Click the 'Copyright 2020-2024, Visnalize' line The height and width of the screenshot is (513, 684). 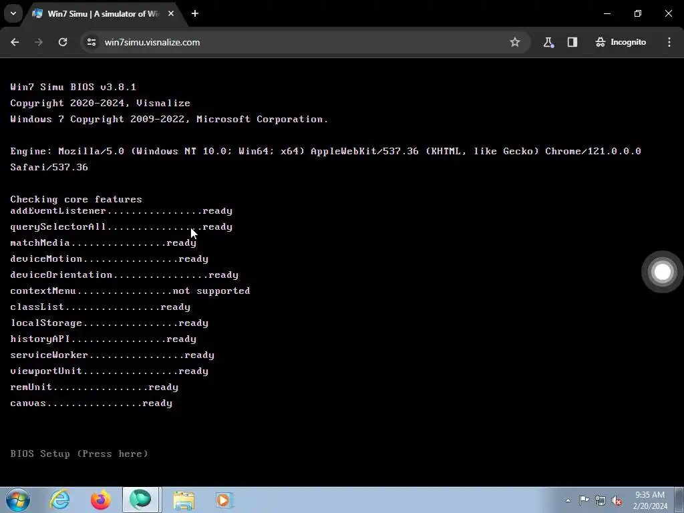[100, 103]
